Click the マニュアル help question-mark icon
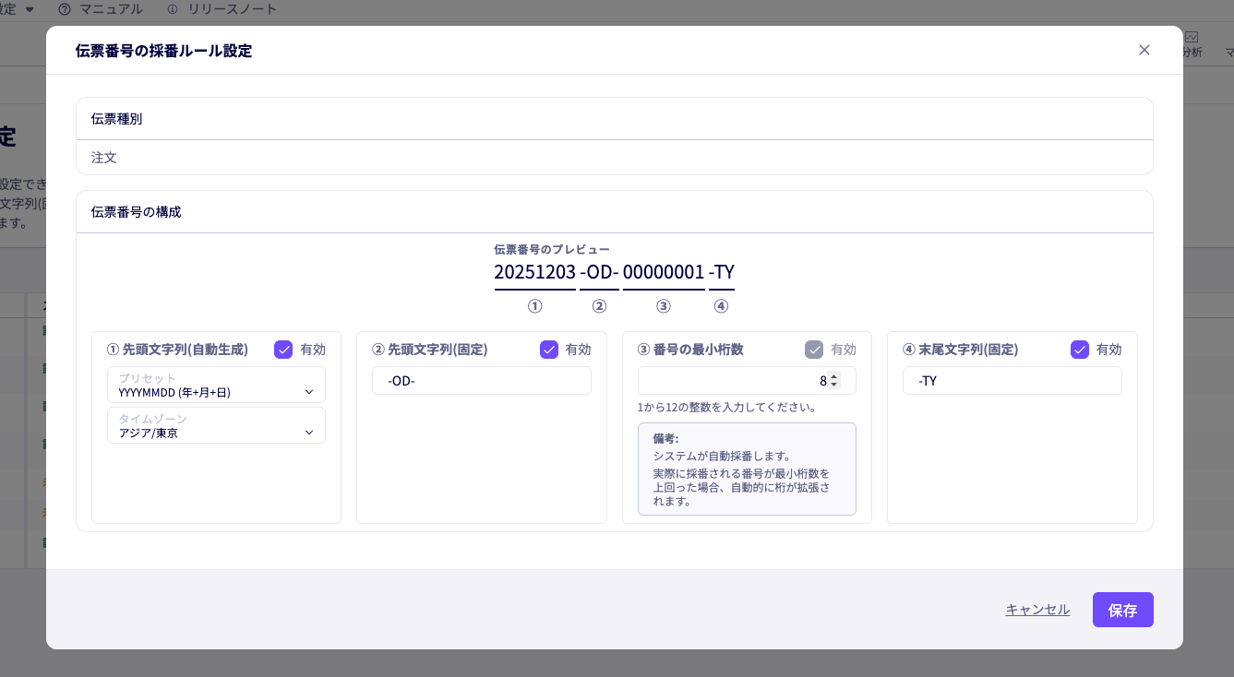This screenshot has height=677, width=1234. pyautogui.click(x=65, y=9)
